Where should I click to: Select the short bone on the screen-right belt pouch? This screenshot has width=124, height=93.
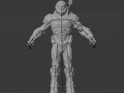click(x=72, y=38)
